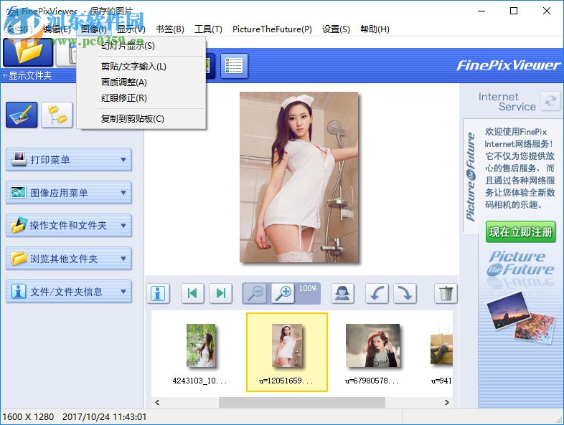Open the 帮助(H) menu

[x=375, y=29]
